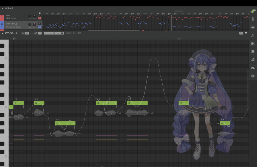Adjust the una track volume knob
257x167 pixels.
point(30,24)
